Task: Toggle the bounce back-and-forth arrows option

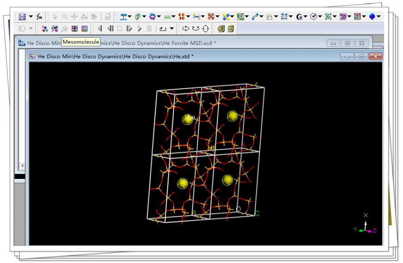Action: (x=195, y=29)
